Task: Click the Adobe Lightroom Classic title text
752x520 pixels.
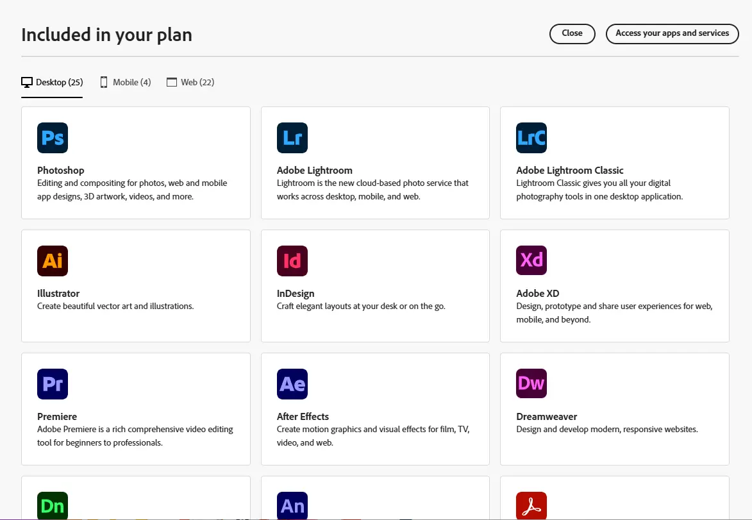Action: click(570, 171)
